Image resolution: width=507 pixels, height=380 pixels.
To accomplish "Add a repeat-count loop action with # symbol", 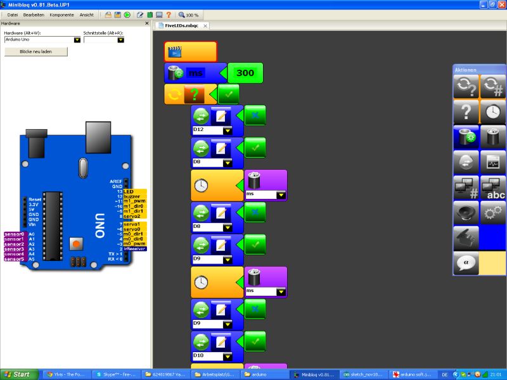I will click(492, 86).
